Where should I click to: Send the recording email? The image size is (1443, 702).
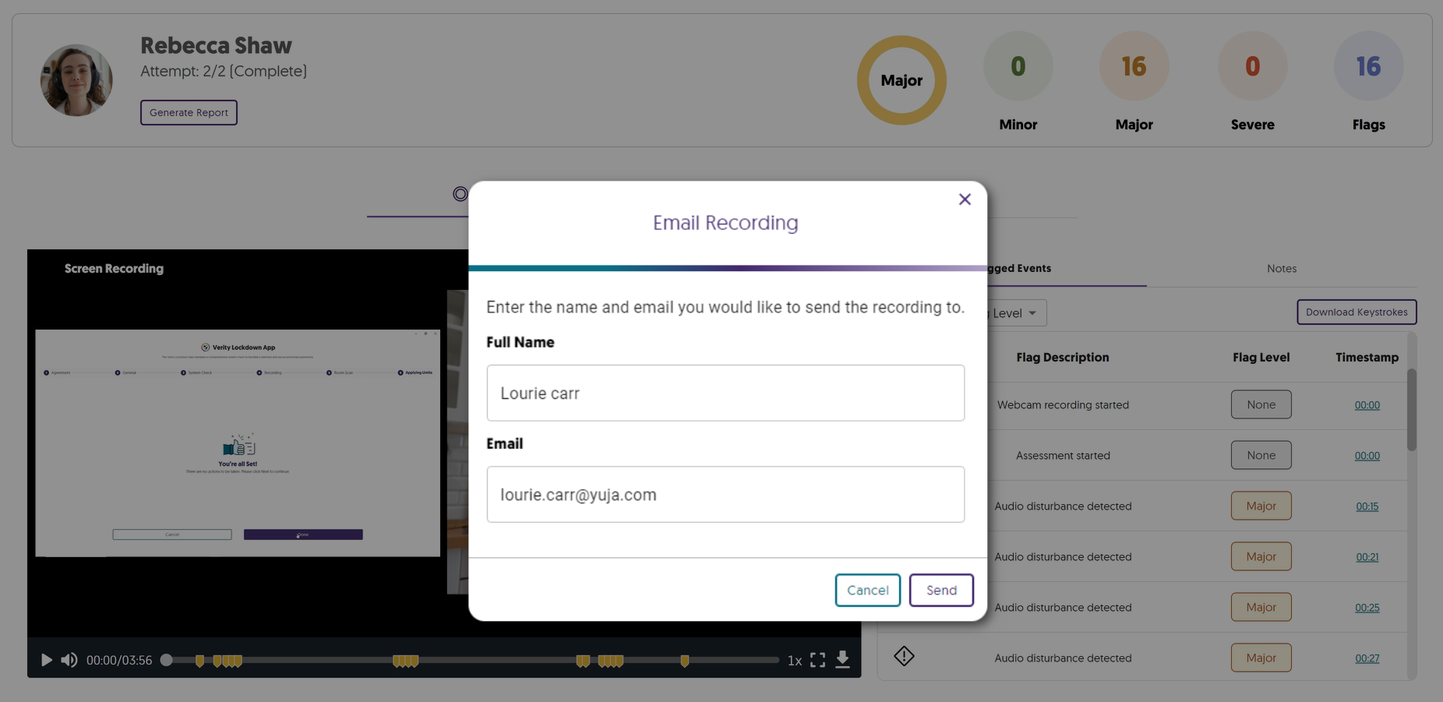tap(940, 590)
